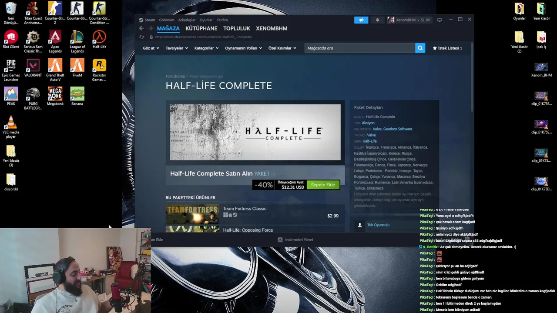The image size is (557, 313).
Task: Select Oyunlar folder on desktop
Action: coord(519,11)
